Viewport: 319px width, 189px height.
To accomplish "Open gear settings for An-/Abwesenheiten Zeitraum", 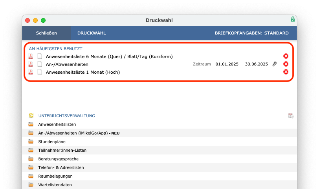I will 275,64.
